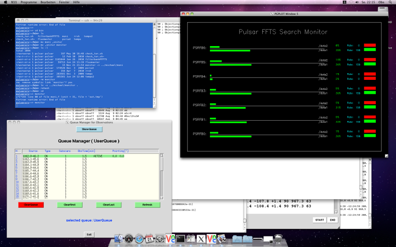Open the Documents folder stack in the dock
The width and height of the screenshot is (396, 247).
247,239
